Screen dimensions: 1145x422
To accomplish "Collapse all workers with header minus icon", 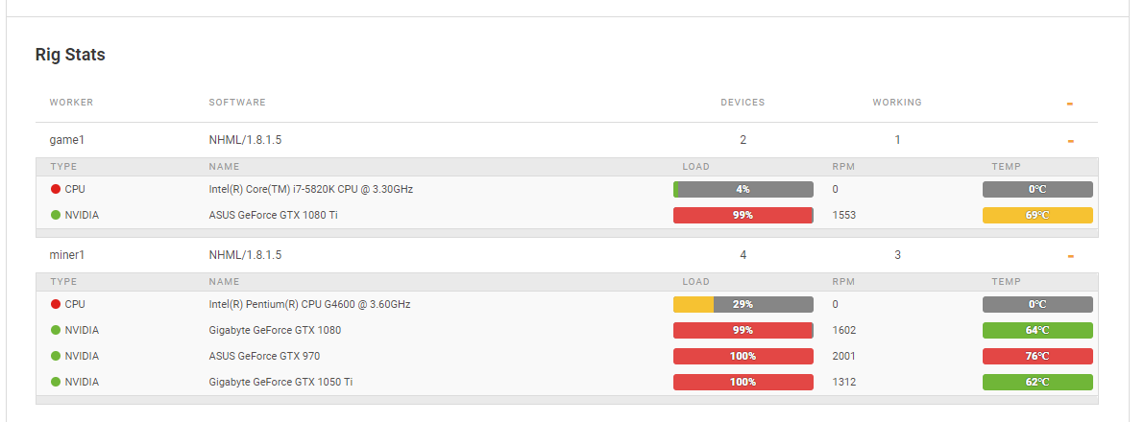I will [1070, 104].
